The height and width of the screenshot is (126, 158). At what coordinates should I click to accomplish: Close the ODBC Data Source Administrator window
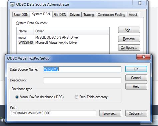[x=140, y=3]
